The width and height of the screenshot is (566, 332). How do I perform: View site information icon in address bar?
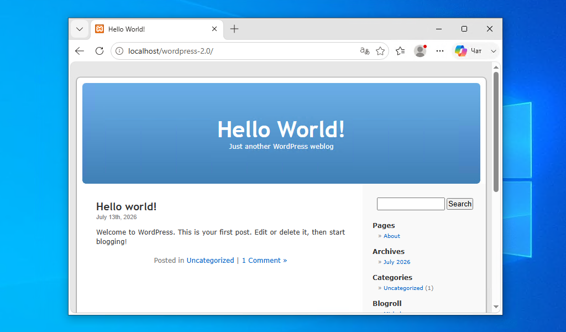[x=119, y=51]
